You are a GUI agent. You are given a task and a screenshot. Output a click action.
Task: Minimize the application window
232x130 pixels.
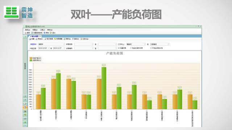point(196,26)
